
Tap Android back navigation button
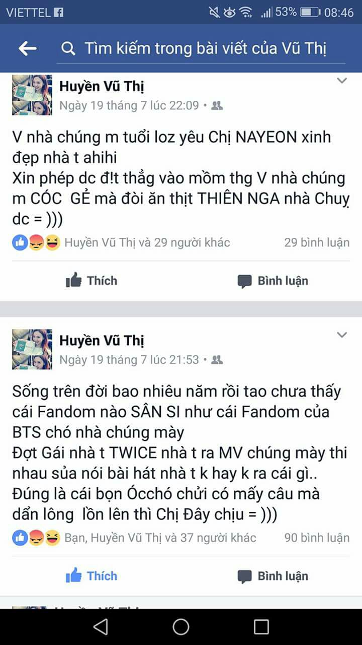[x=101, y=626]
